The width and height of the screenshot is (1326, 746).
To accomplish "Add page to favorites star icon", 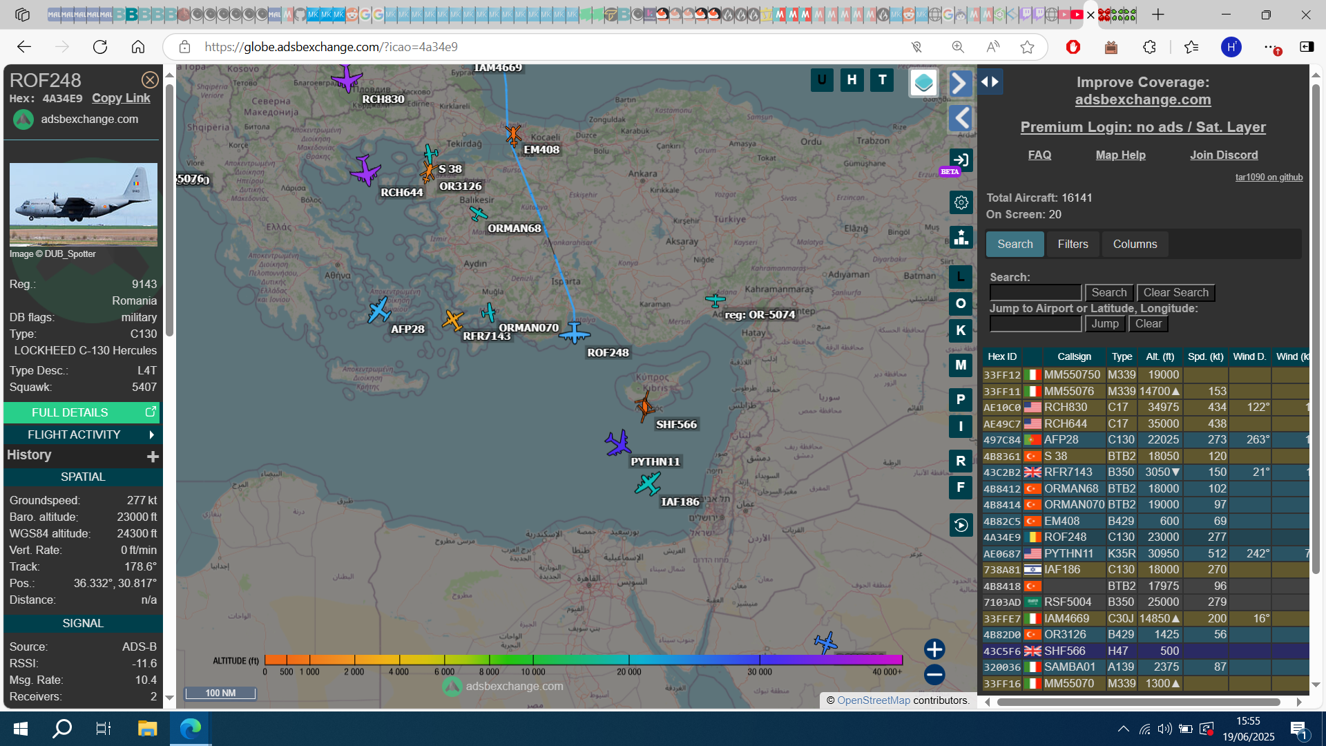I will pos(1027,47).
